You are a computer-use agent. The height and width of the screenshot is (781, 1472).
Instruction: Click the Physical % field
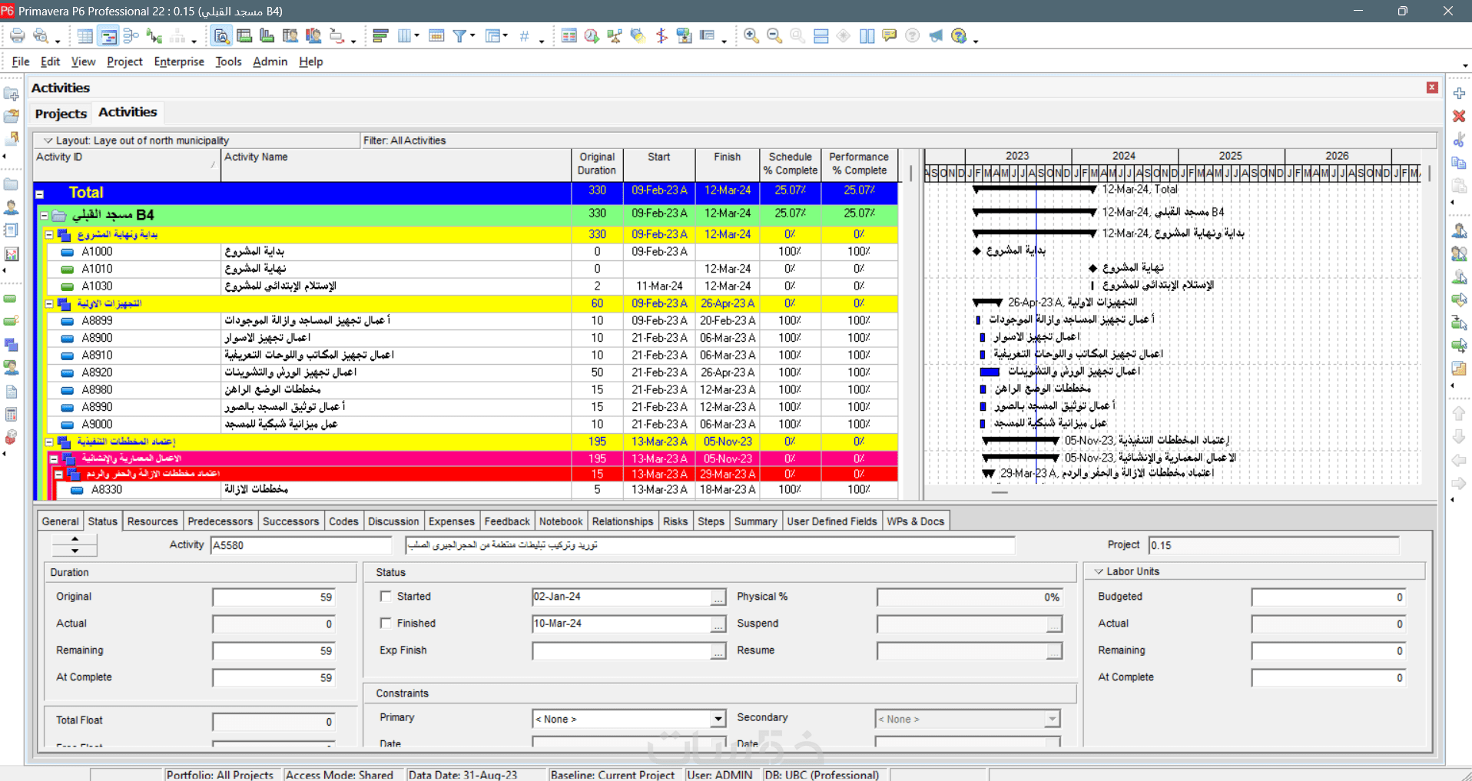tap(970, 597)
